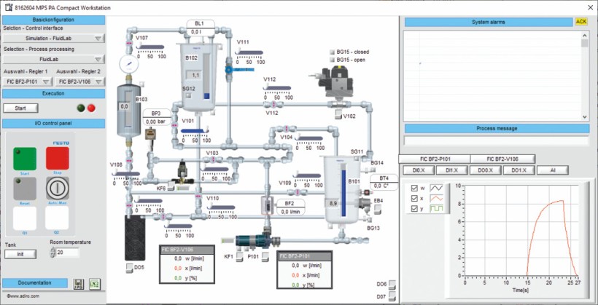598x305 pixels.
Task: Click the Room temperature input field
Action: 70,253
